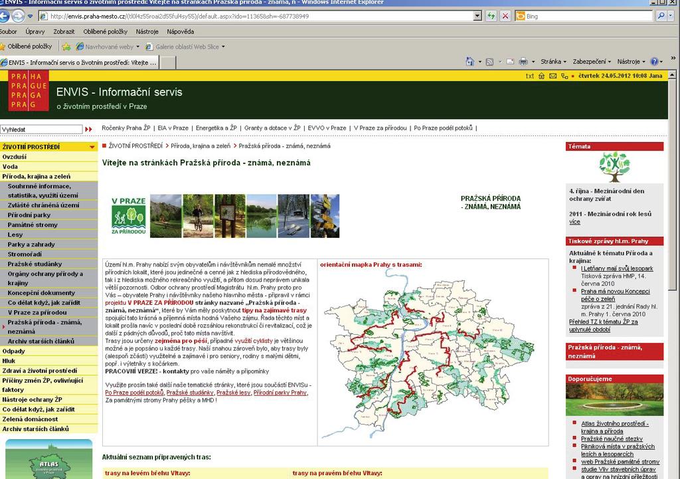Open search provider dropdown next to magnifier
Image resolution: width=680 pixels, height=479 pixels.
pyautogui.click(x=671, y=17)
